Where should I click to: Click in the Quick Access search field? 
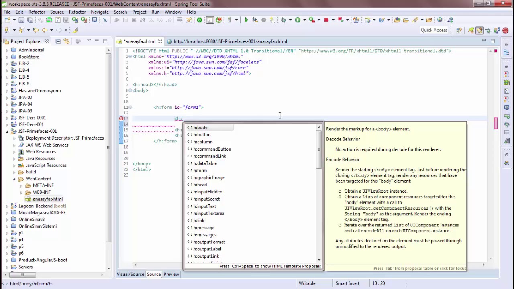[434, 30]
